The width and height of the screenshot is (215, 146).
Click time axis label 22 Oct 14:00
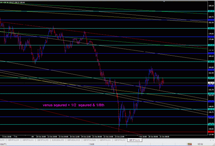coord(108,137)
